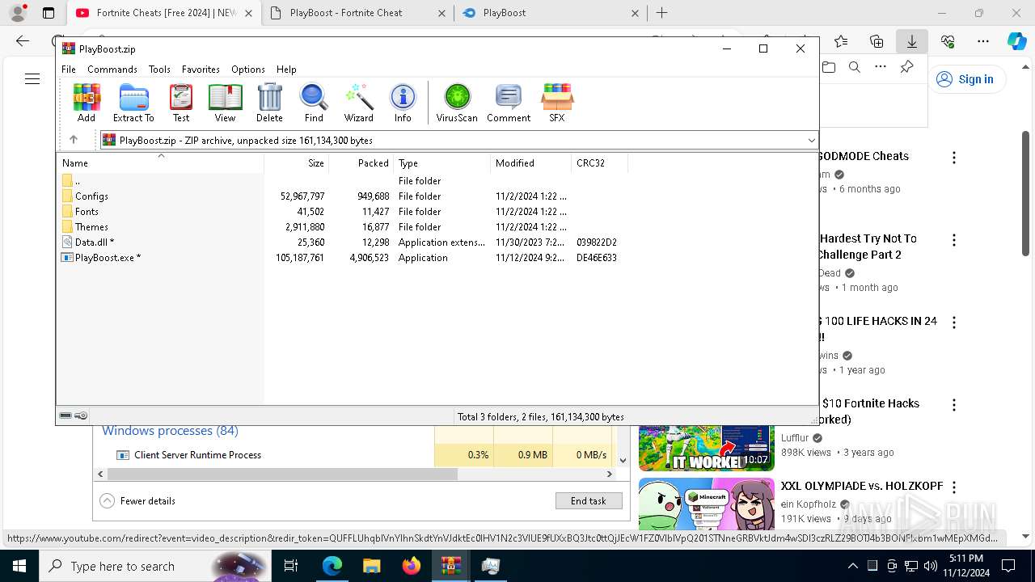1035x582 pixels.
Task: Click the End task button
Action: [589, 500]
